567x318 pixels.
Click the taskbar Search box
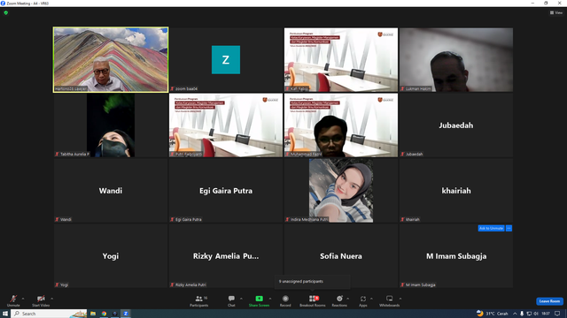(x=50, y=314)
